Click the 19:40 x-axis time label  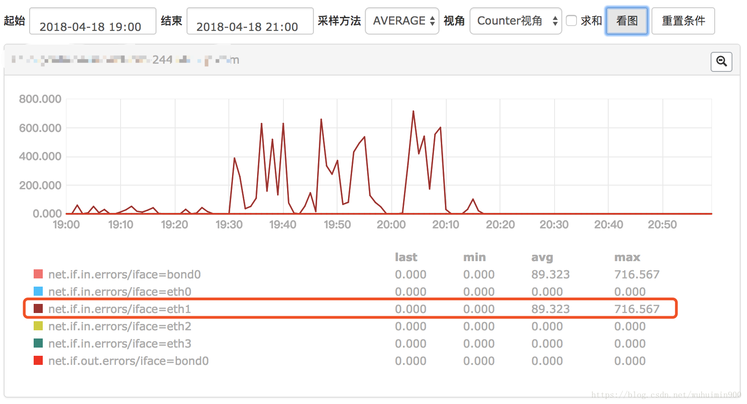pos(283,224)
